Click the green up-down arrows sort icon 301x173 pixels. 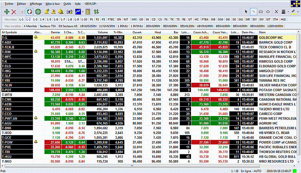click(96, 11)
